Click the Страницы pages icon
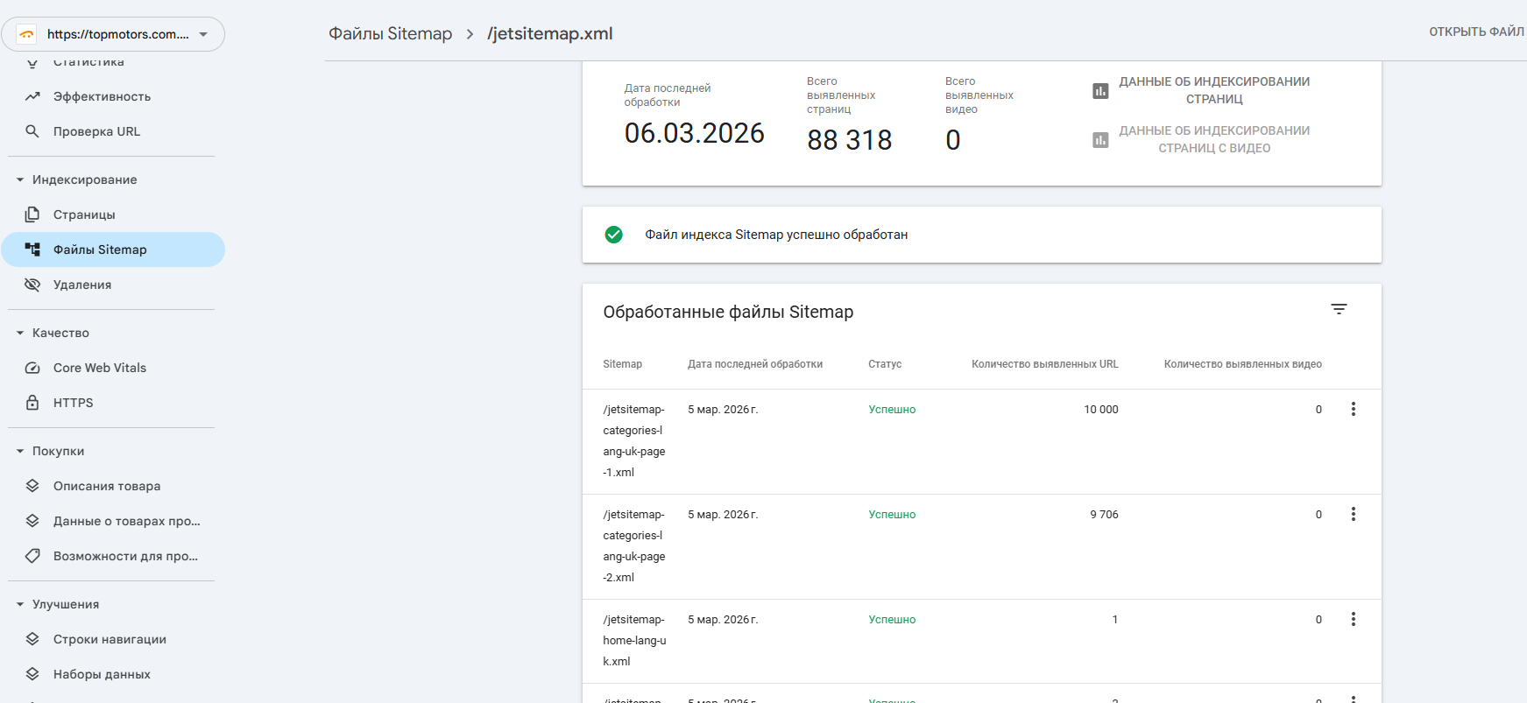 click(x=32, y=214)
